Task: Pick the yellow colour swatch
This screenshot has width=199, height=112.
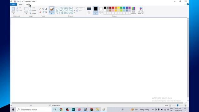Action: click(118, 8)
